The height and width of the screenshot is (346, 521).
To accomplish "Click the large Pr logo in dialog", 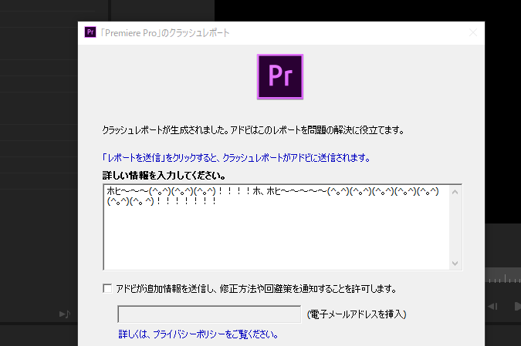I will coord(280,76).
